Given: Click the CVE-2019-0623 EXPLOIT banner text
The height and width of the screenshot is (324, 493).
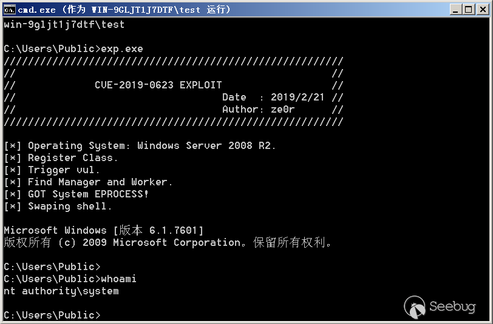Looking at the screenshot, I should click(158, 85).
